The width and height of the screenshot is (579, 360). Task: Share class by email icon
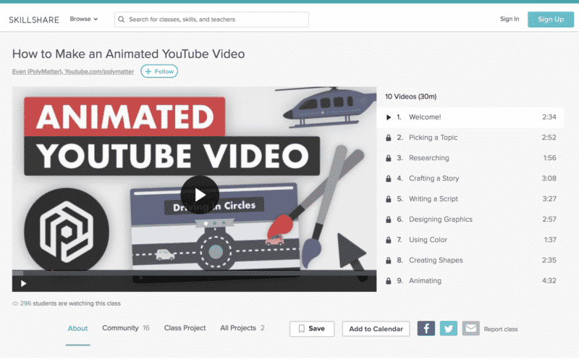pyautogui.click(x=470, y=328)
